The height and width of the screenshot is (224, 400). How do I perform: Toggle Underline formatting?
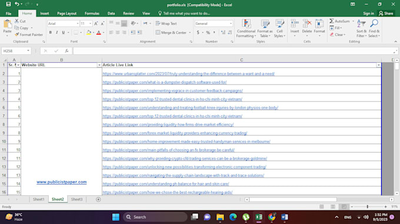64,33
